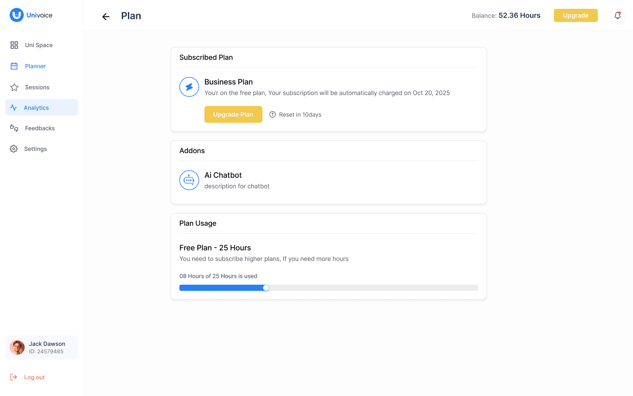Select Analytics in the sidebar

pyautogui.click(x=42, y=107)
